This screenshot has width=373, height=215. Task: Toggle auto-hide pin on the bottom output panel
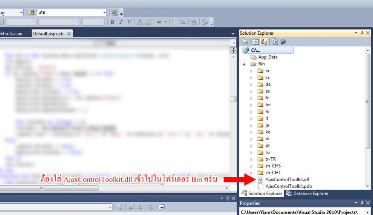228,198
